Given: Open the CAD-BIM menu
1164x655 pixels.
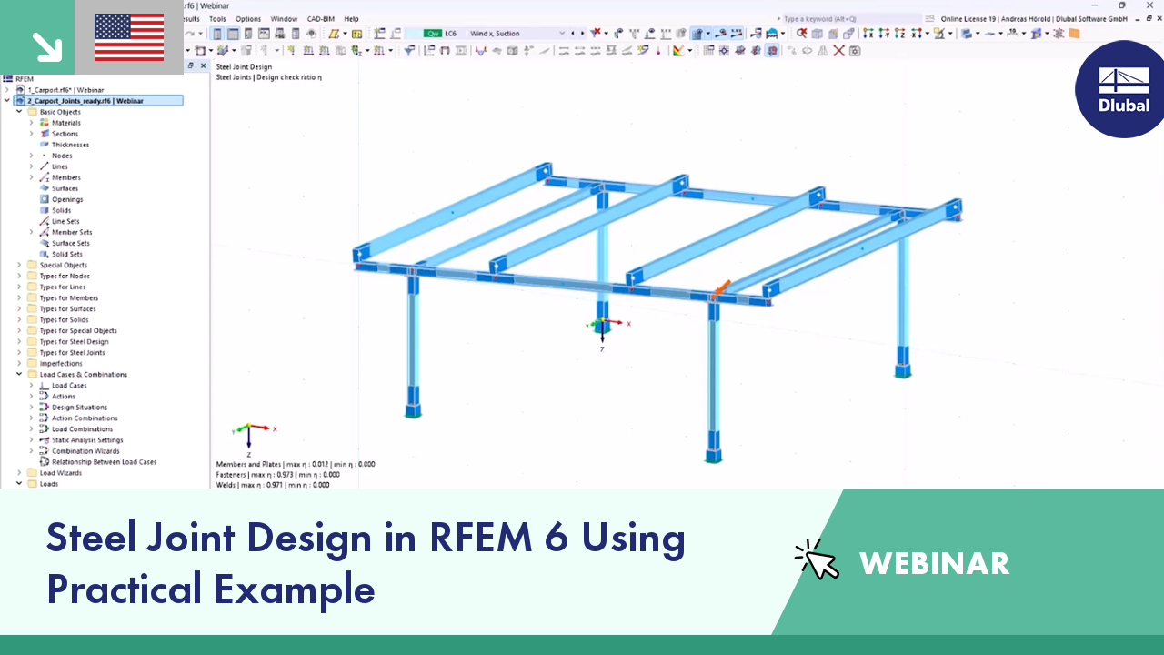Looking at the screenshot, I should (x=321, y=19).
